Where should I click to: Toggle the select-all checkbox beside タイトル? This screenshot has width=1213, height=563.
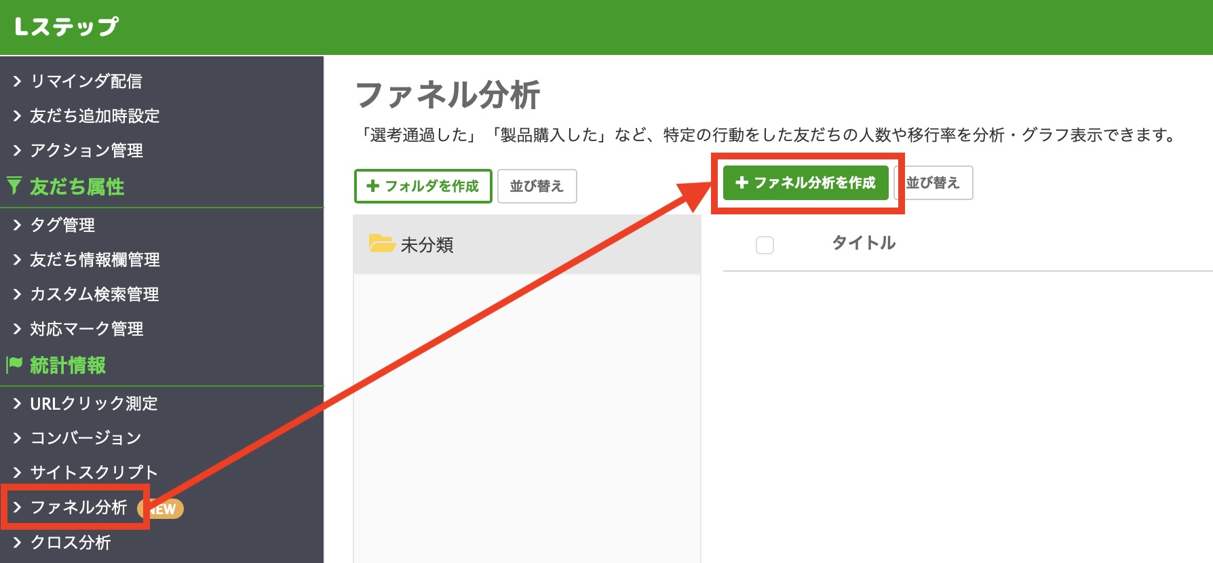(765, 245)
